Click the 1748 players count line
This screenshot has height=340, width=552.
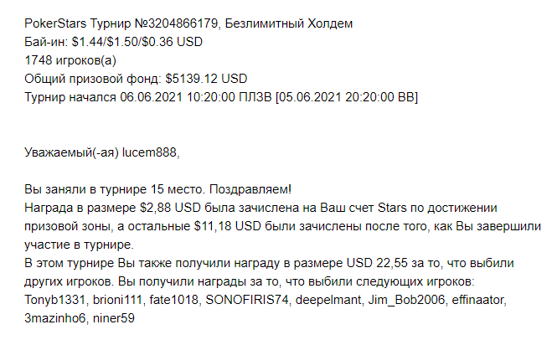(70, 60)
